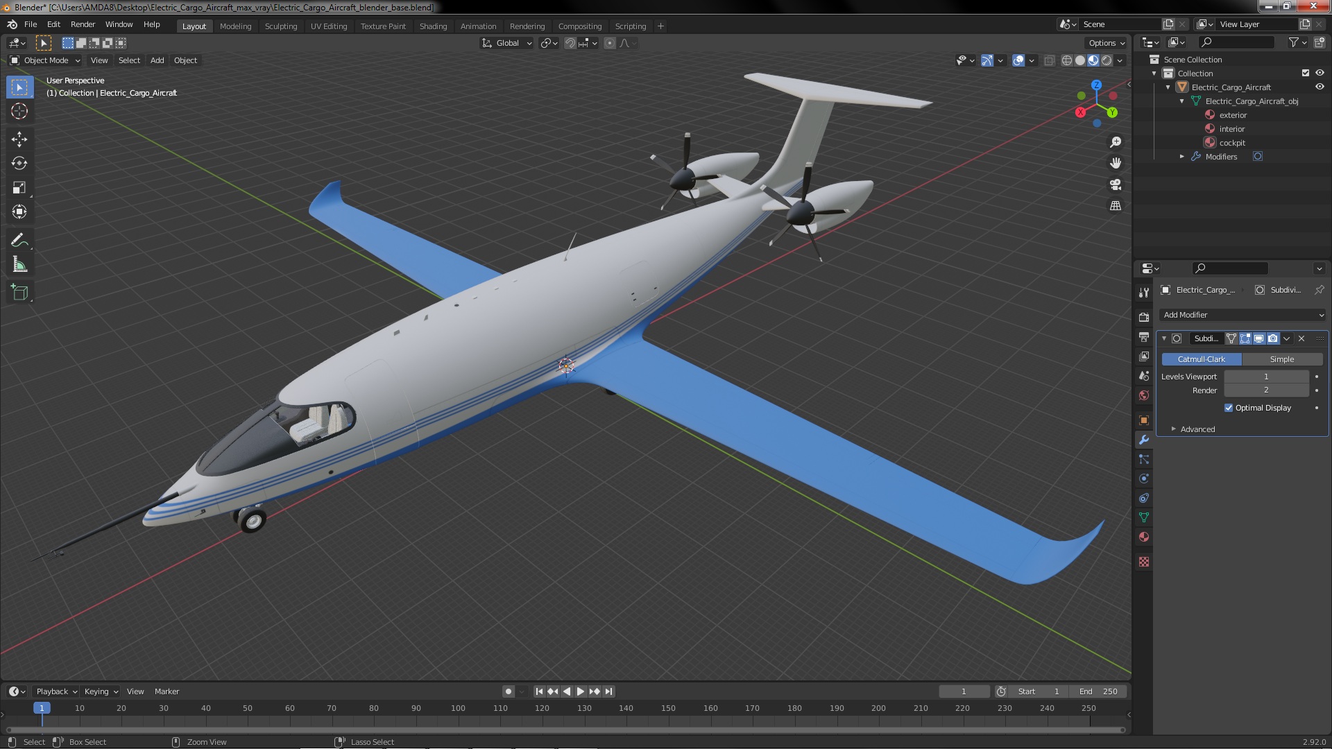Screen dimensions: 1332x749
Task: Select the Move tool in toolbar
Action: 19,139
